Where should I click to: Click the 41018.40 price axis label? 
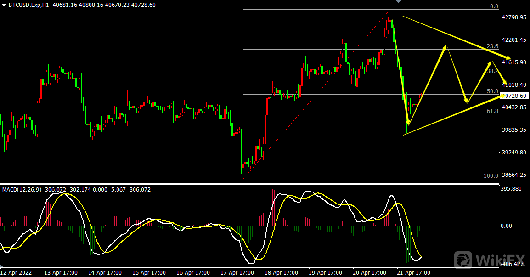[x=514, y=85]
